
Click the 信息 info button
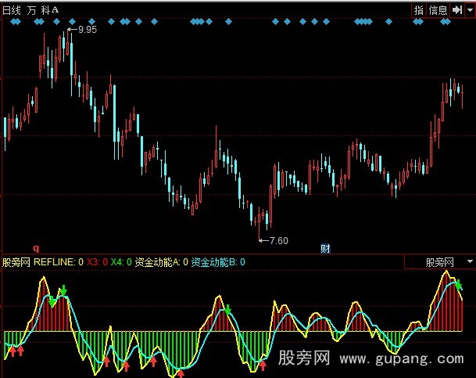coord(438,9)
